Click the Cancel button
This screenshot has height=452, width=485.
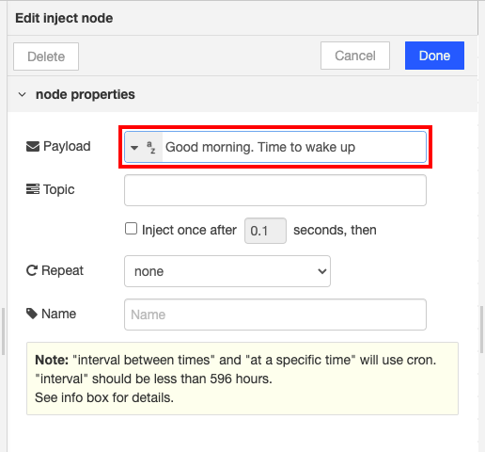[355, 56]
